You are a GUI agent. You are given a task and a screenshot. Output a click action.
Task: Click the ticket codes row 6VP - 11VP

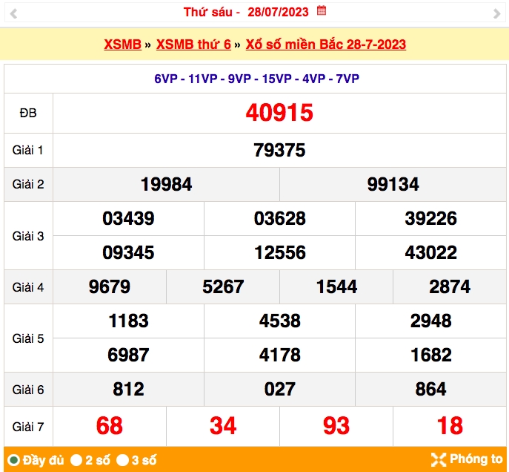click(256, 79)
